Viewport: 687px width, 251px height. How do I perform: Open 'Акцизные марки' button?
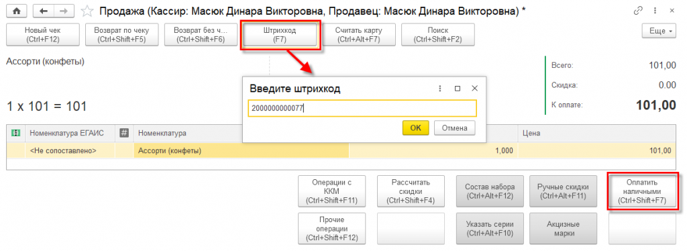coord(563,229)
